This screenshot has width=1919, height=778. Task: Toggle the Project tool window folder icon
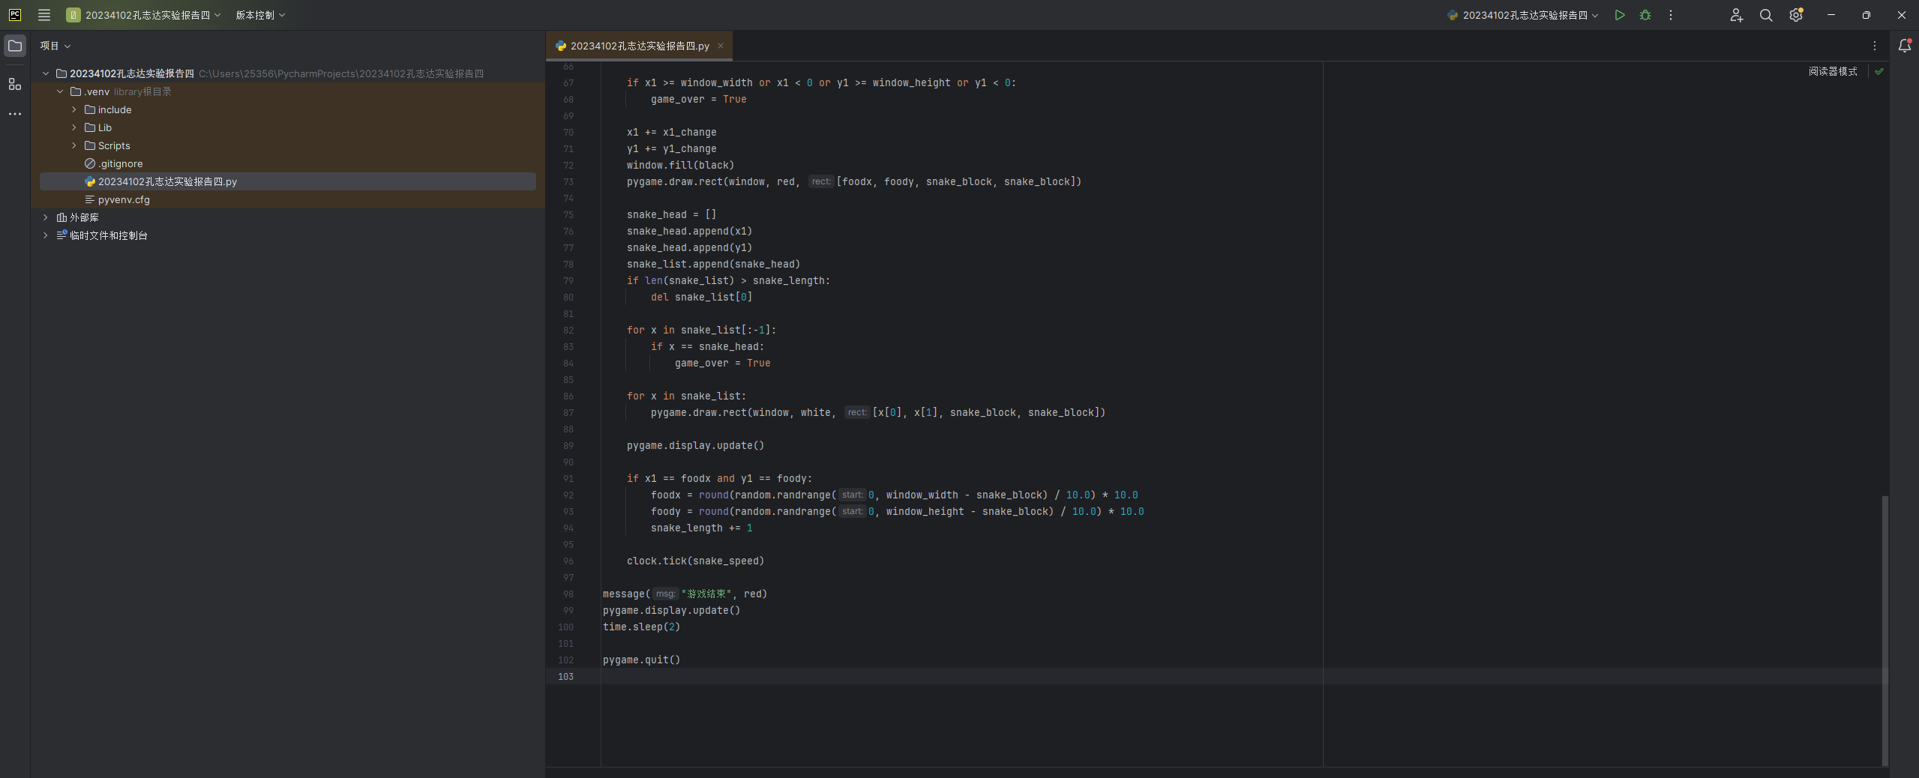click(x=15, y=46)
